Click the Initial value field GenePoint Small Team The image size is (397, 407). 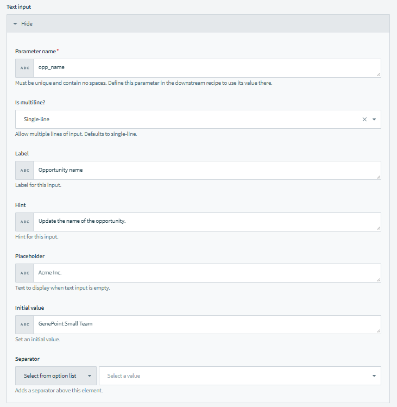point(206,324)
